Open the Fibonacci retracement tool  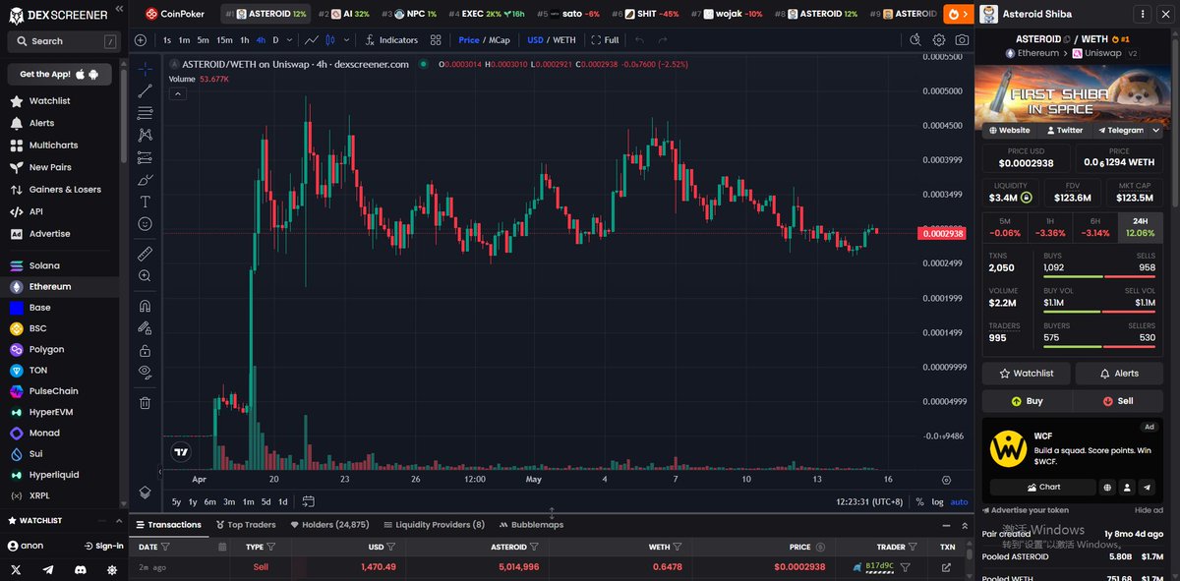click(145, 112)
